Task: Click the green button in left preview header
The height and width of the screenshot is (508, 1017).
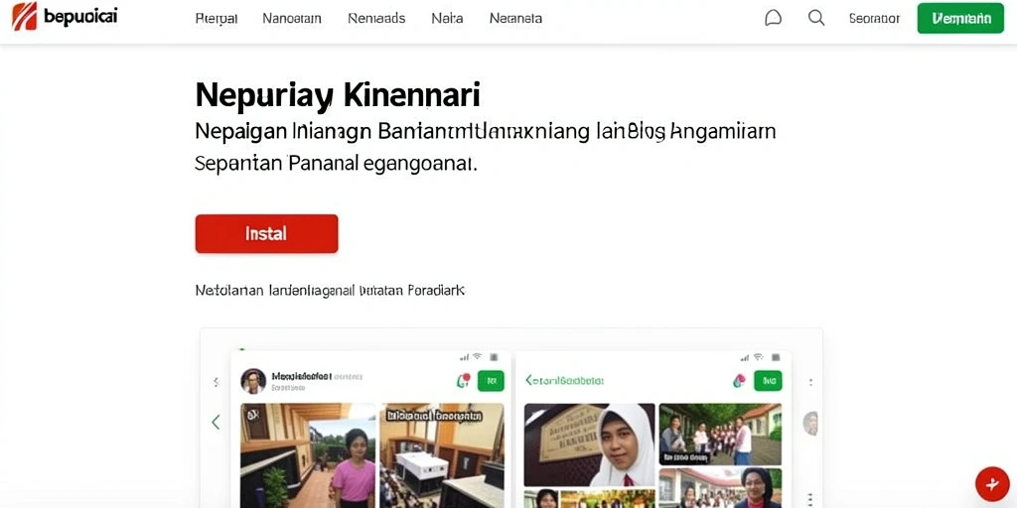Action: pos(491,380)
